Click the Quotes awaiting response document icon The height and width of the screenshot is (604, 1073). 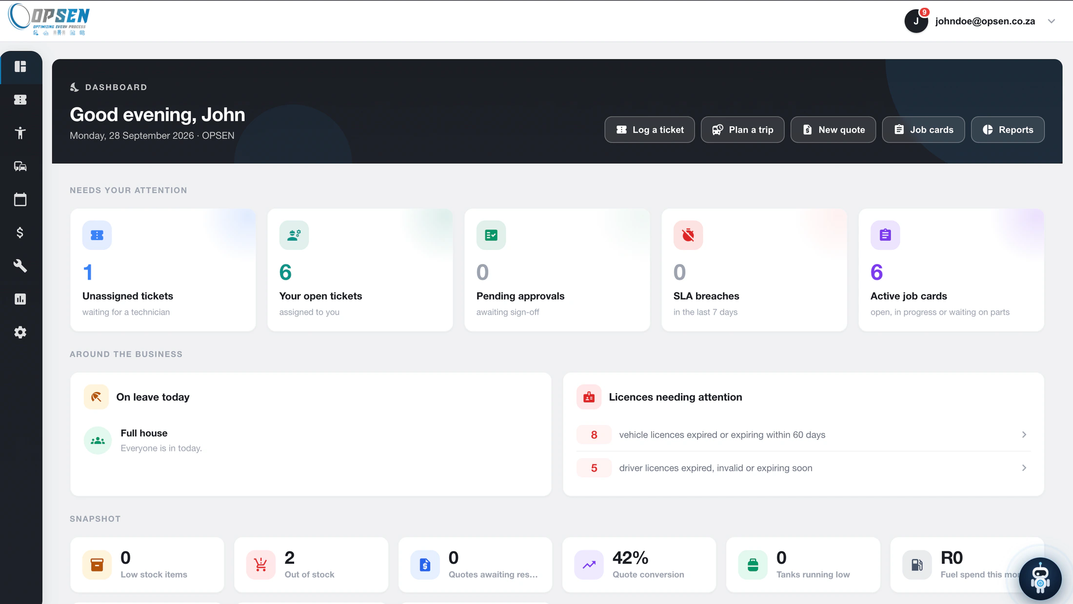[x=425, y=565]
